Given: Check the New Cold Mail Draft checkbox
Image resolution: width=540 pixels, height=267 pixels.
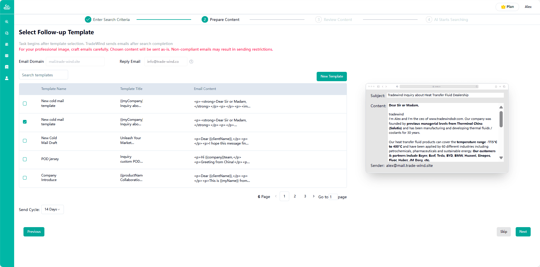Looking at the screenshot, I should [25, 141].
